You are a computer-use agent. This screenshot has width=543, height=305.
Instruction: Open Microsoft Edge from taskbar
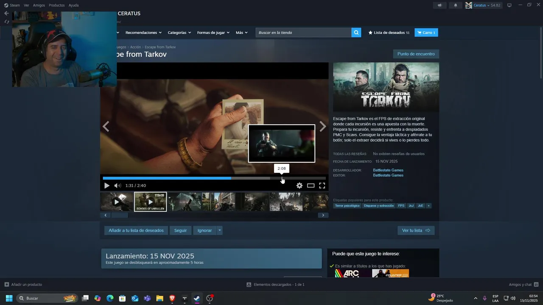tap(110, 298)
